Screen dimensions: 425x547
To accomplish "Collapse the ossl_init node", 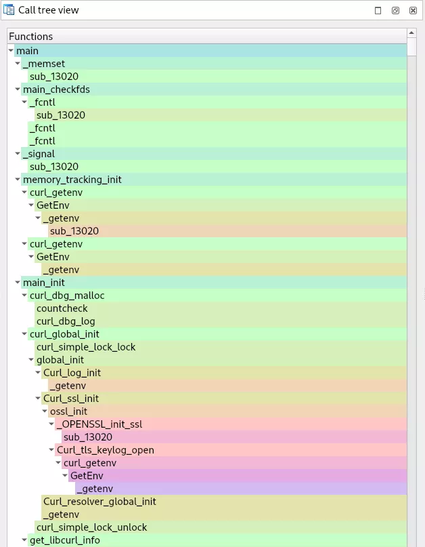I will (x=45, y=411).
